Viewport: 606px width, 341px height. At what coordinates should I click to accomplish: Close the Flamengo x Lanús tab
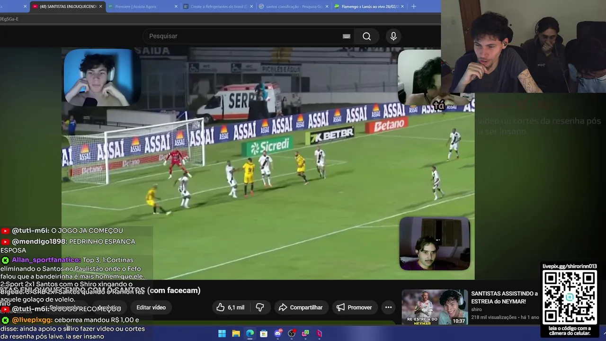click(402, 7)
